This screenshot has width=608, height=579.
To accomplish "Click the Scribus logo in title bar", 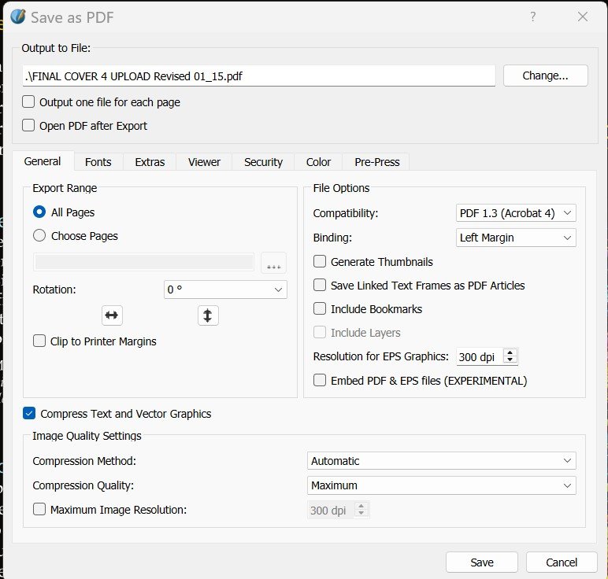I will [17, 17].
